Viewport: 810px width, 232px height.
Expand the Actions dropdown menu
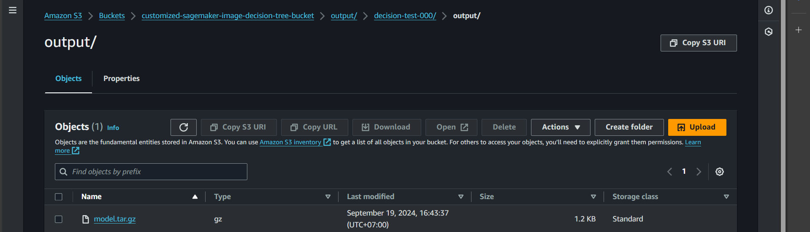[x=561, y=127]
